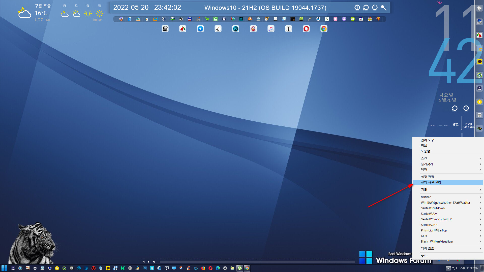Image resolution: width=484 pixels, height=272 pixels.
Task: Expand the sidebar skin submenu
Action: (448, 197)
